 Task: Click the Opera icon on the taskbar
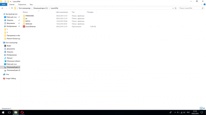pos(22,112)
